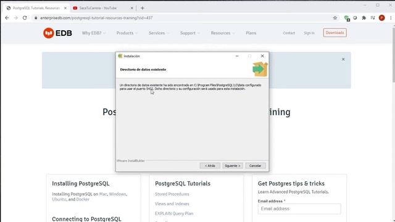The width and height of the screenshot is (395, 222).
Task: Expand the Why EDB? menu
Action: pyautogui.click(x=94, y=33)
